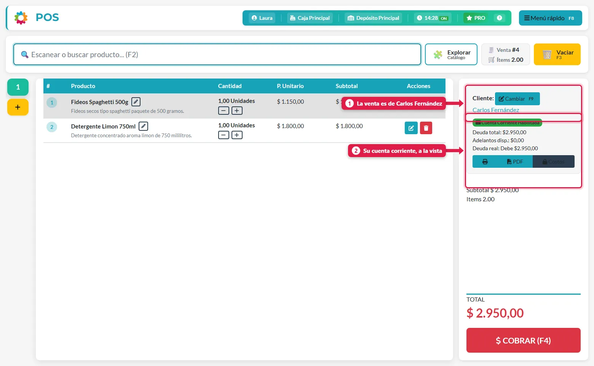
Task: Click the Adelantos disp.: $0,00 line
Action: 498,140
